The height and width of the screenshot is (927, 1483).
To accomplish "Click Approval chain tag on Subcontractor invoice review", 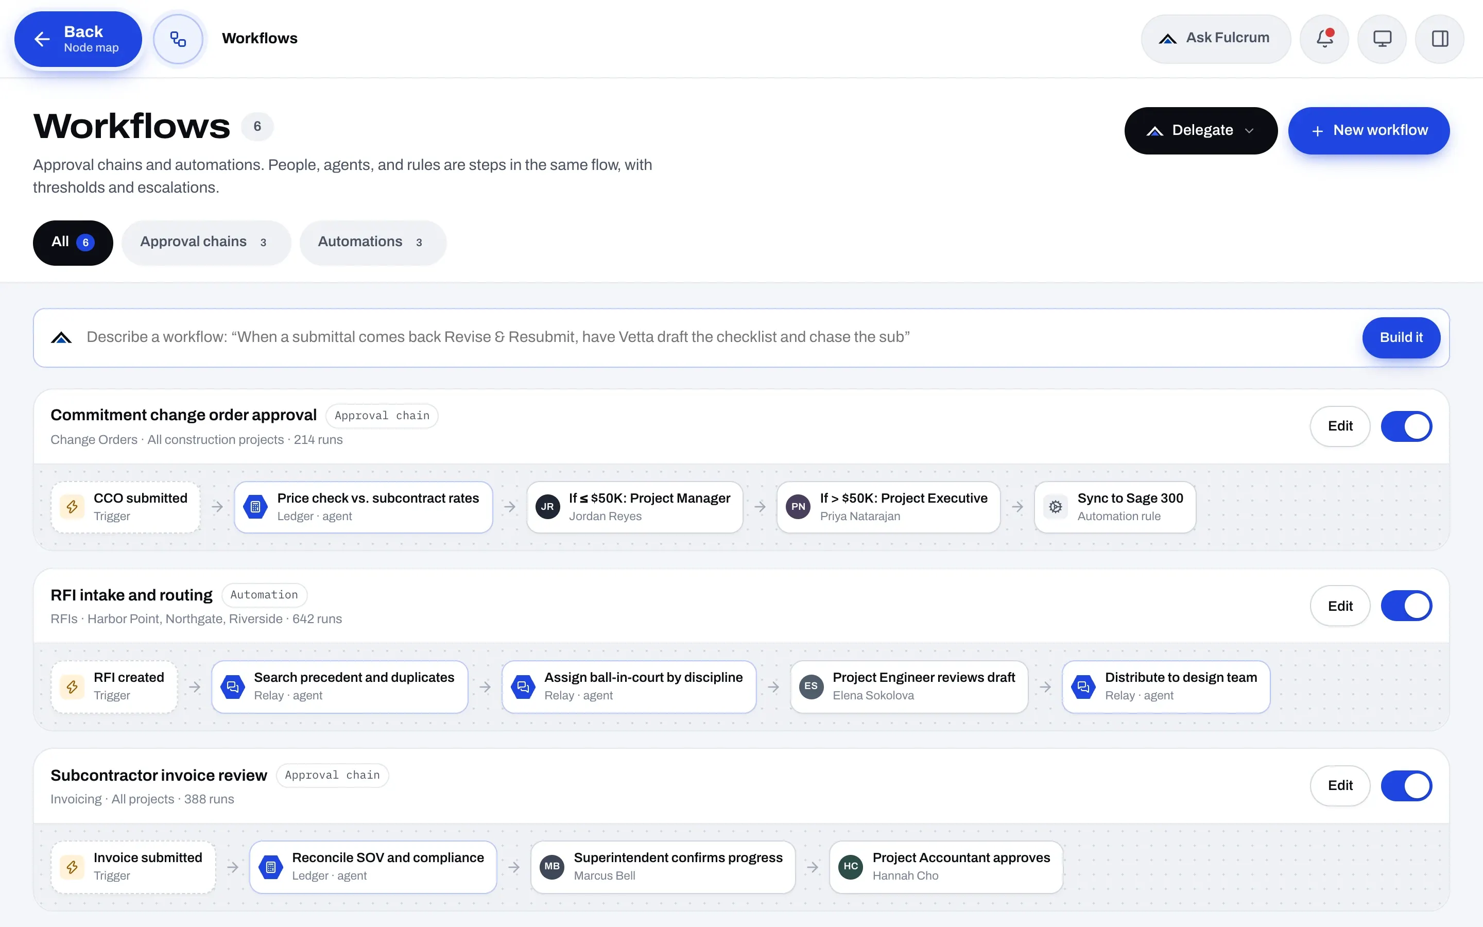I will (x=332, y=775).
